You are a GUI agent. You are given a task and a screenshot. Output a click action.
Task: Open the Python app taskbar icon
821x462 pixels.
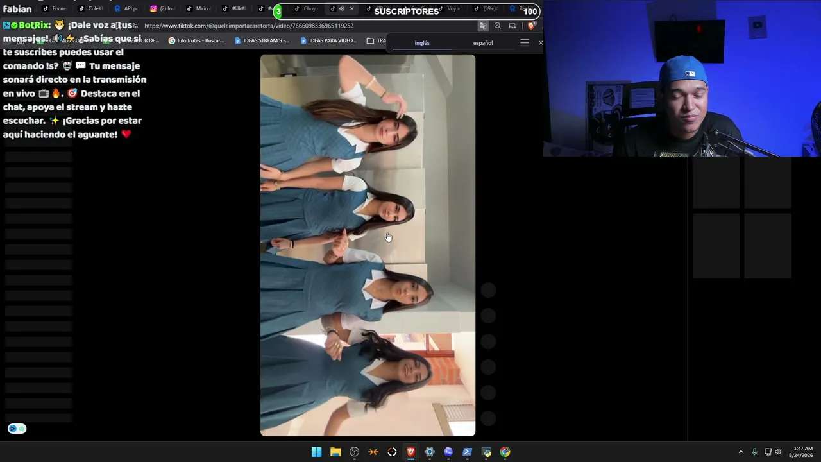487,452
